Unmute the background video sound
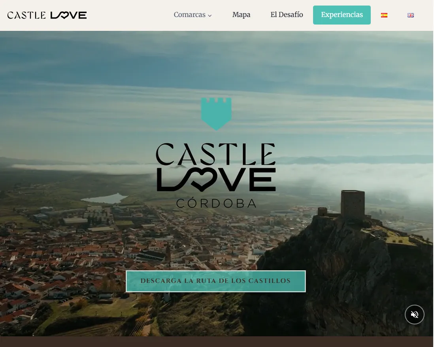This screenshot has height=347, width=434. 414,314
